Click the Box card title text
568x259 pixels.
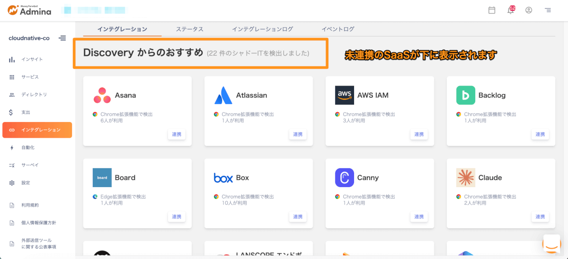(x=242, y=178)
